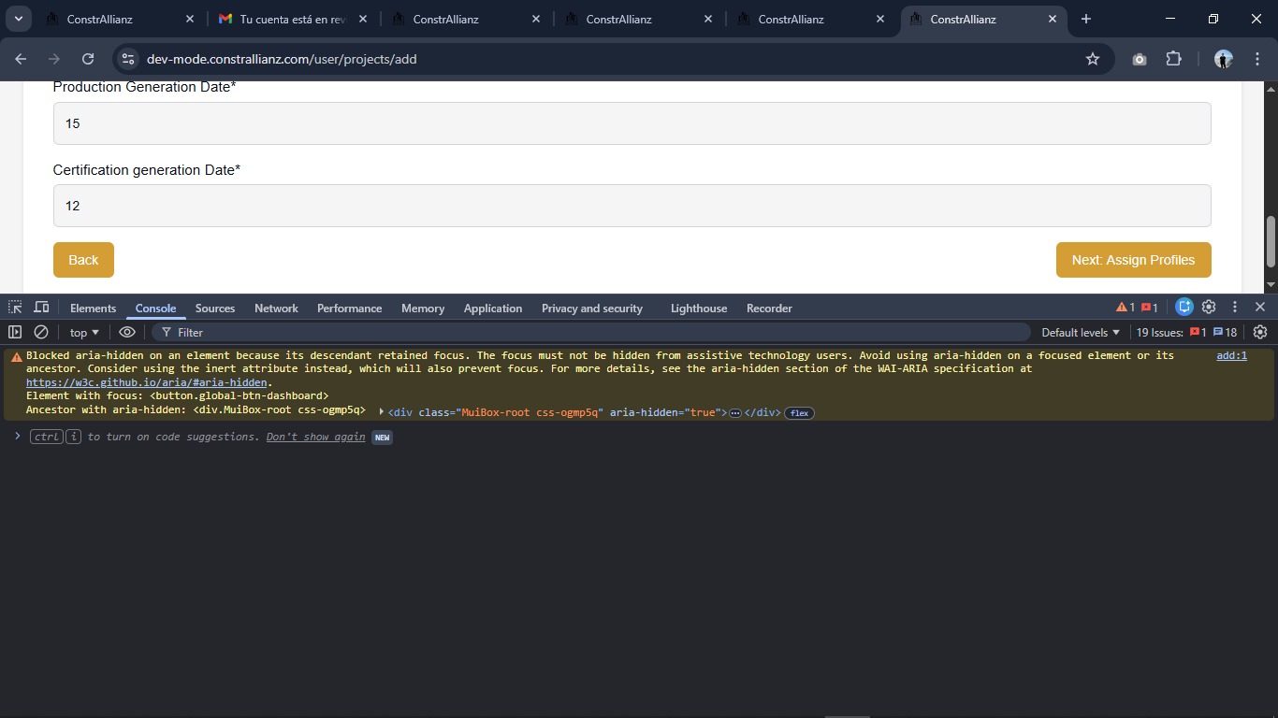Open console settings gear in filter bar

pyautogui.click(x=1259, y=332)
